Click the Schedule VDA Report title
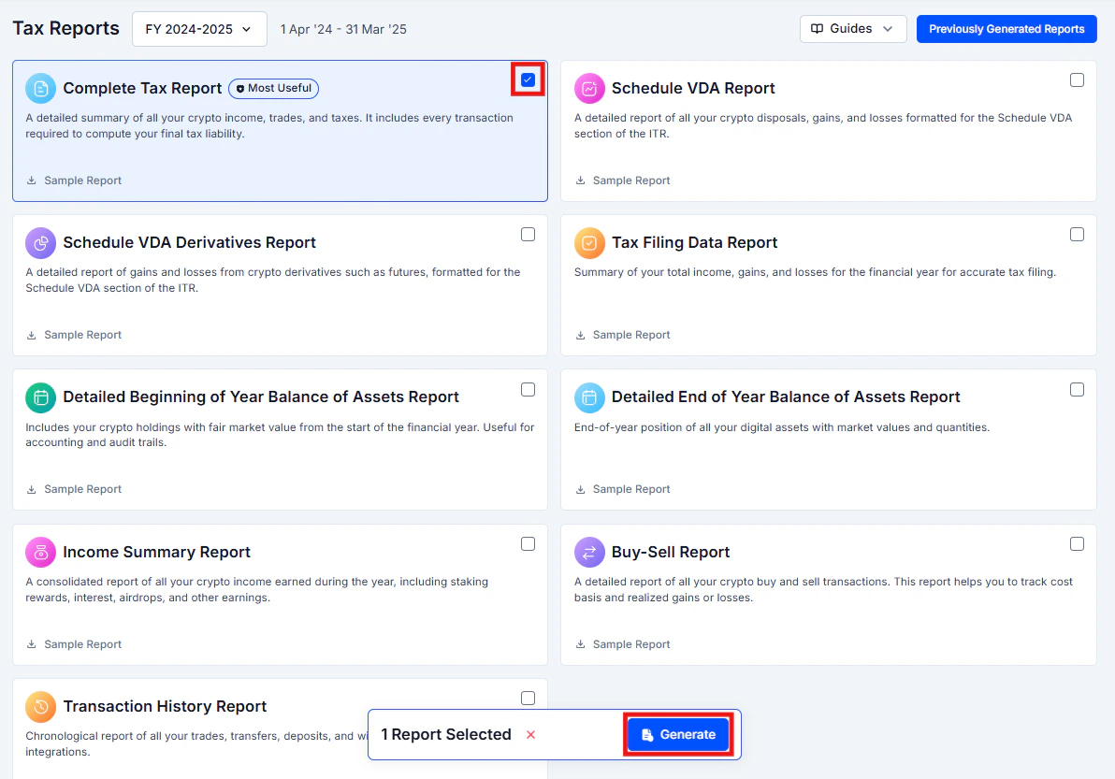 (x=693, y=88)
